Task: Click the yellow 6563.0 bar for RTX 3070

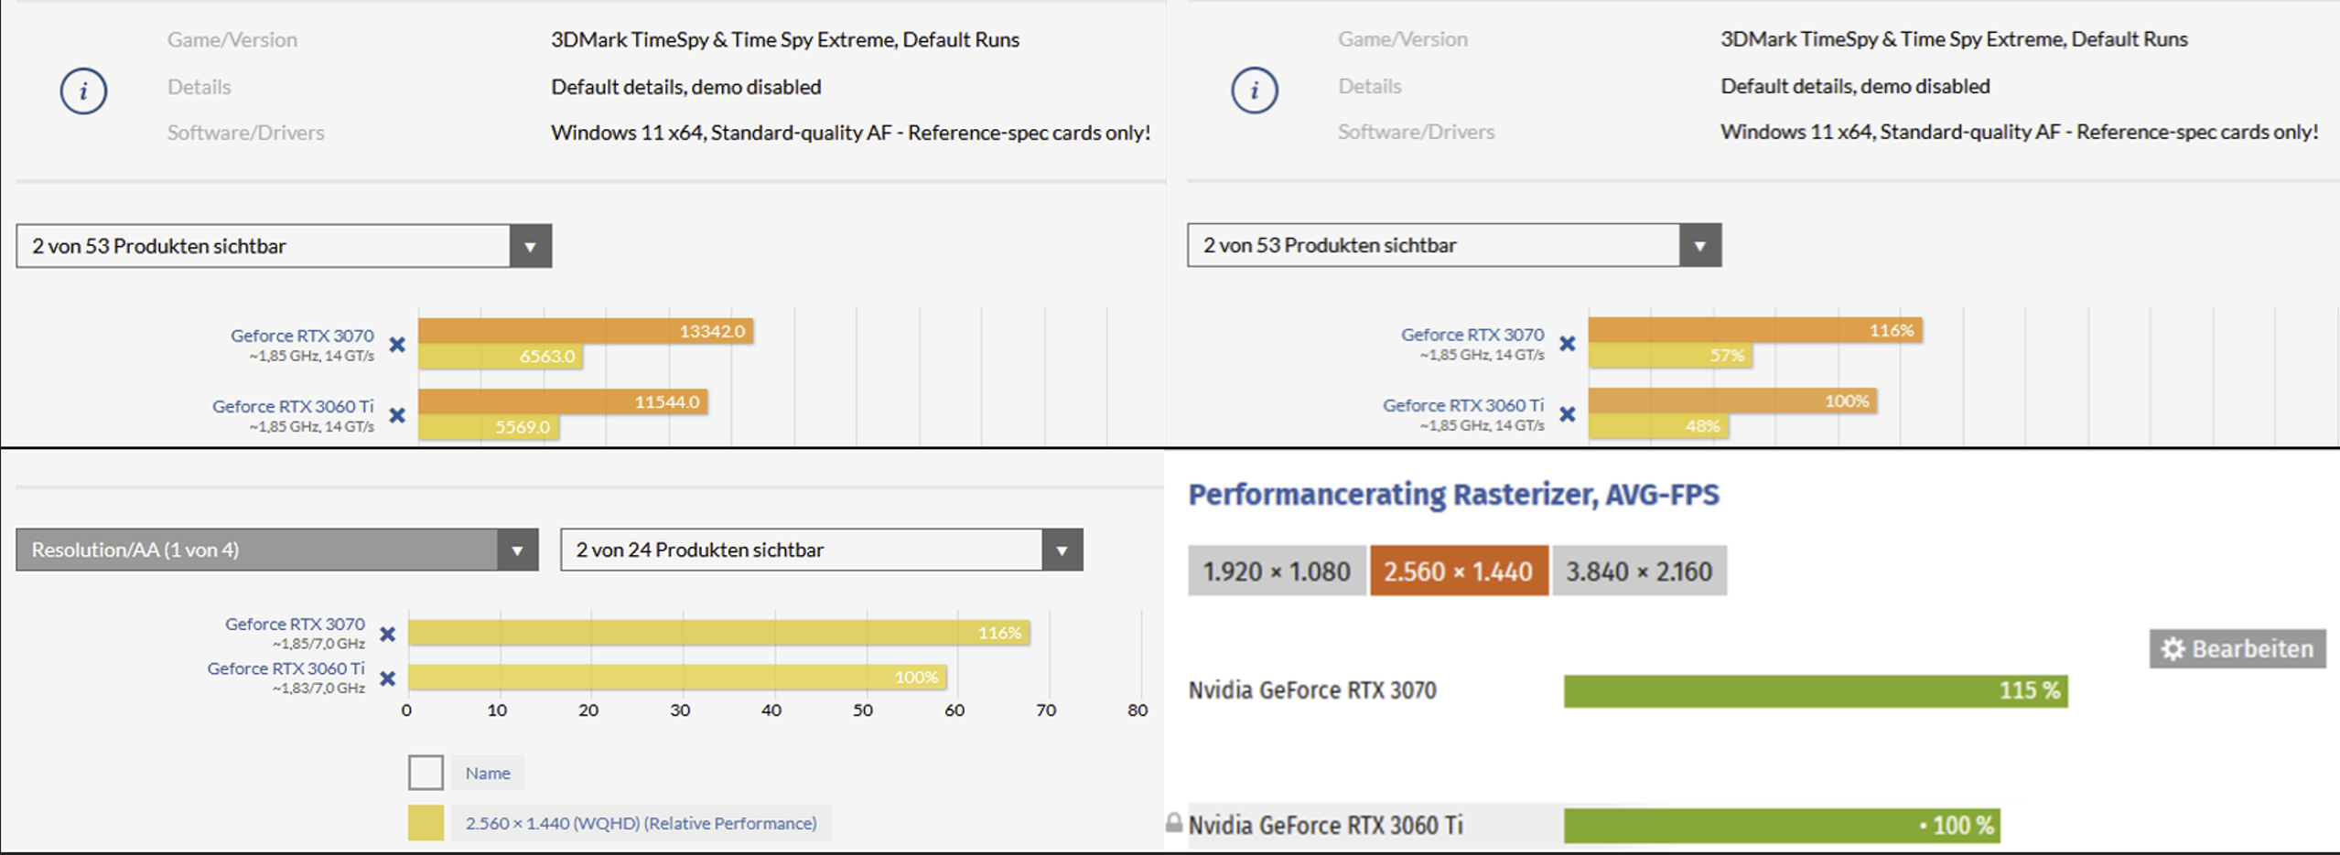Action: [501, 357]
